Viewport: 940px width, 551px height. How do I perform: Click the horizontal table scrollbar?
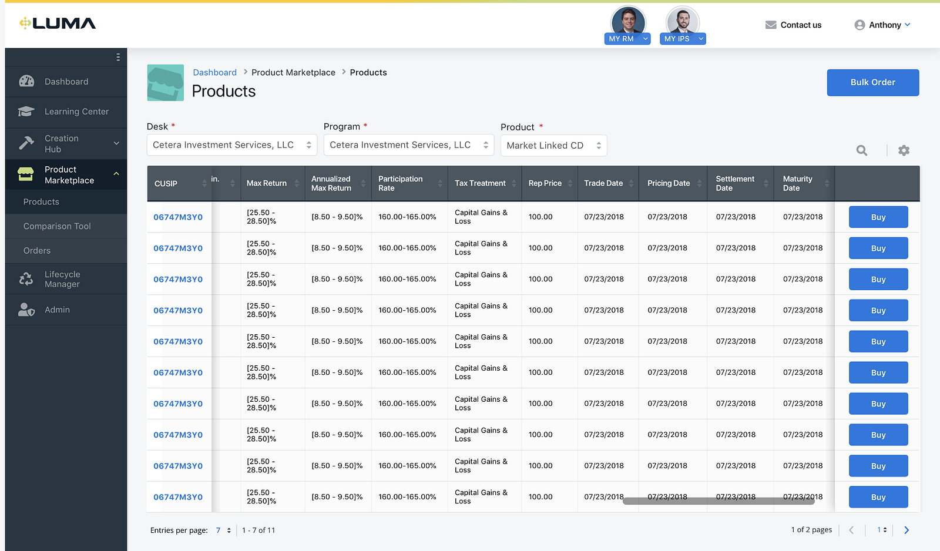[x=718, y=501]
